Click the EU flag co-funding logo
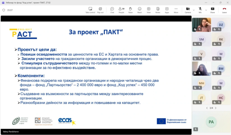 click(172, 121)
